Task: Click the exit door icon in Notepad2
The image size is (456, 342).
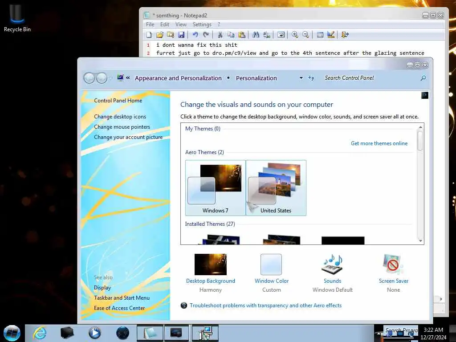Action: (345, 35)
